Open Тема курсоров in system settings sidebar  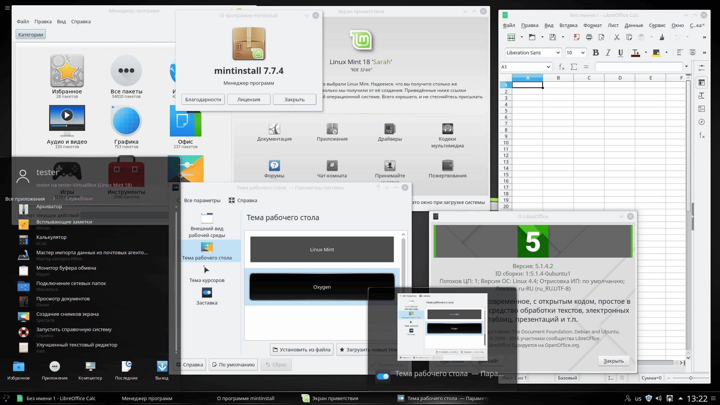coord(207,274)
